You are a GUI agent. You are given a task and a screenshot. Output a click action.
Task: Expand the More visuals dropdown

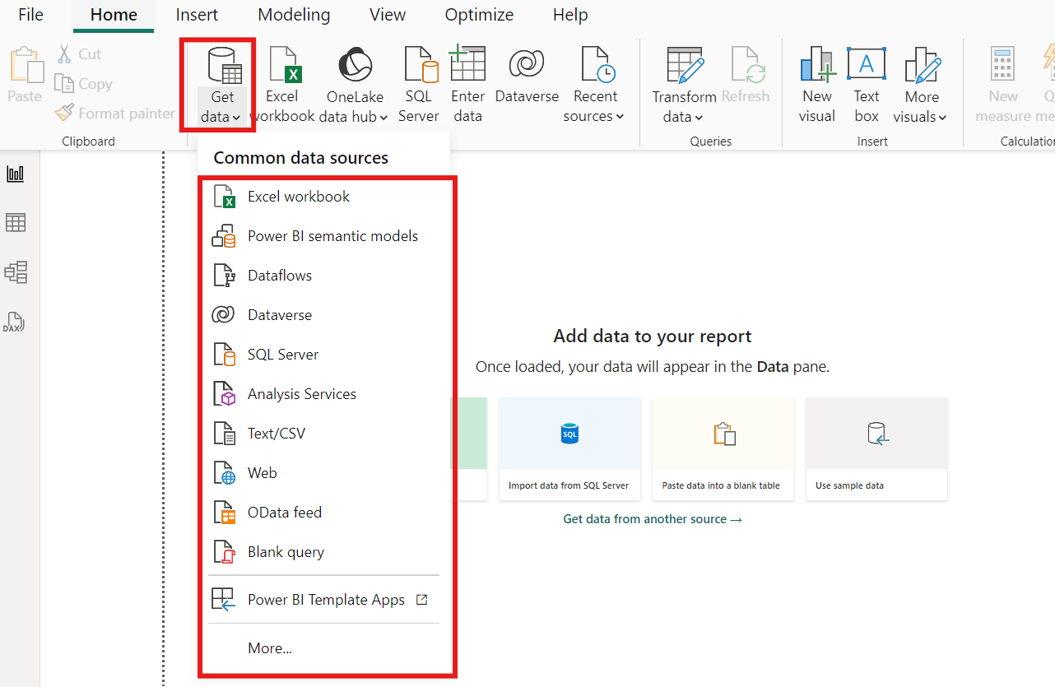(921, 85)
